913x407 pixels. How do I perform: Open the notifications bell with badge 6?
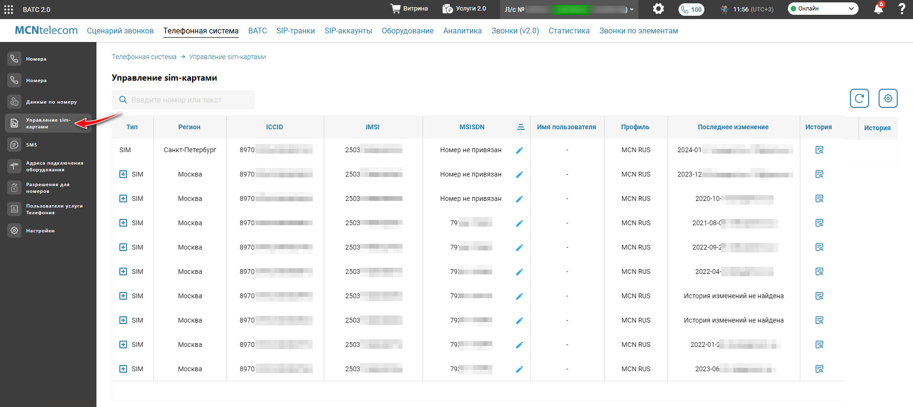[x=878, y=9]
